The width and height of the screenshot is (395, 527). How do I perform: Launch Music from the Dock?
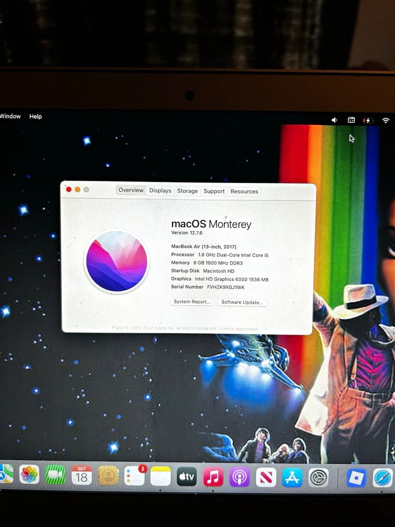[213, 477]
